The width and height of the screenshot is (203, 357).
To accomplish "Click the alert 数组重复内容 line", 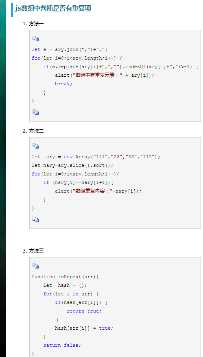I will (98, 191).
